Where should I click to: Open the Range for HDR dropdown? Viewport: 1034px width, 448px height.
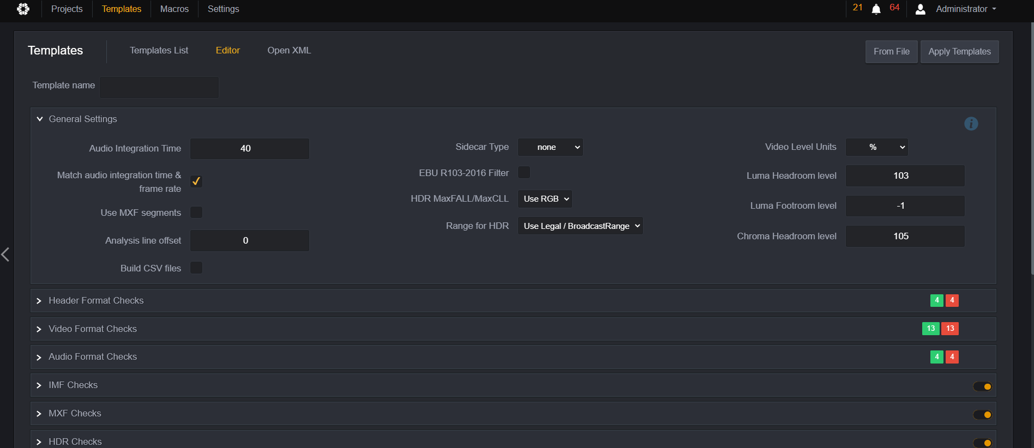click(x=580, y=226)
